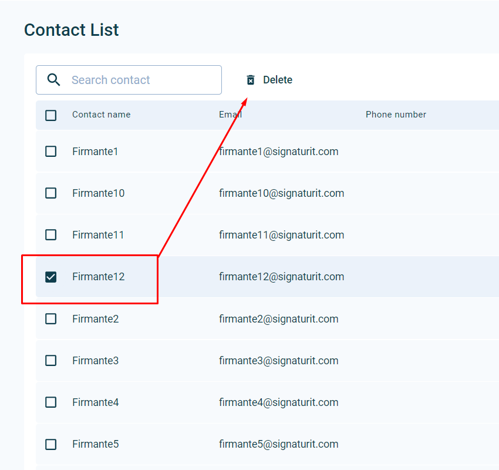Click email firmante5@signaturit.com
Image resolution: width=499 pixels, height=470 pixels.
(x=278, y=444)
